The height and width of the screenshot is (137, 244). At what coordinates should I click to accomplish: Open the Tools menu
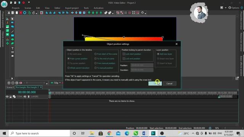(86, 8)
